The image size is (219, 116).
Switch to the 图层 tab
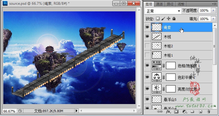click(x=149, y=4)
